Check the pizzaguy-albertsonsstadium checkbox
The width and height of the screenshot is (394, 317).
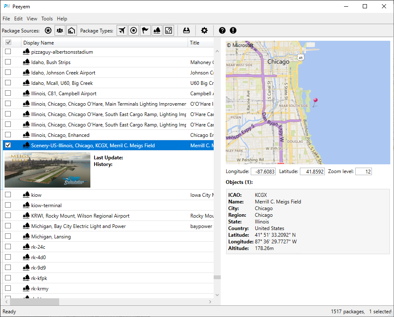click(8, 52)
